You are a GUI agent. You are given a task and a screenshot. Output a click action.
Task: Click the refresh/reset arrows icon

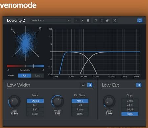[102, 20]
